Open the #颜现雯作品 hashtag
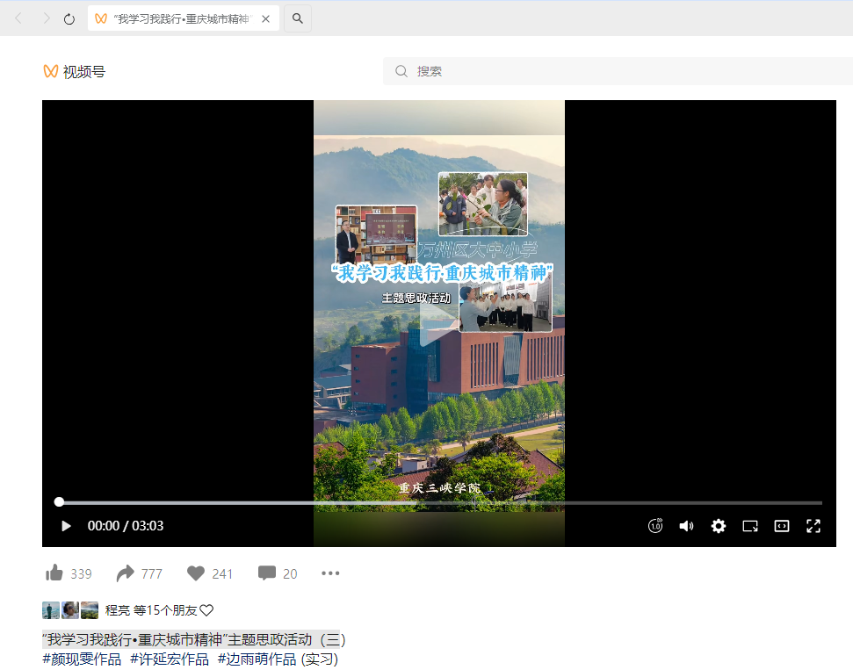The image size is (853, 670). 82,659
